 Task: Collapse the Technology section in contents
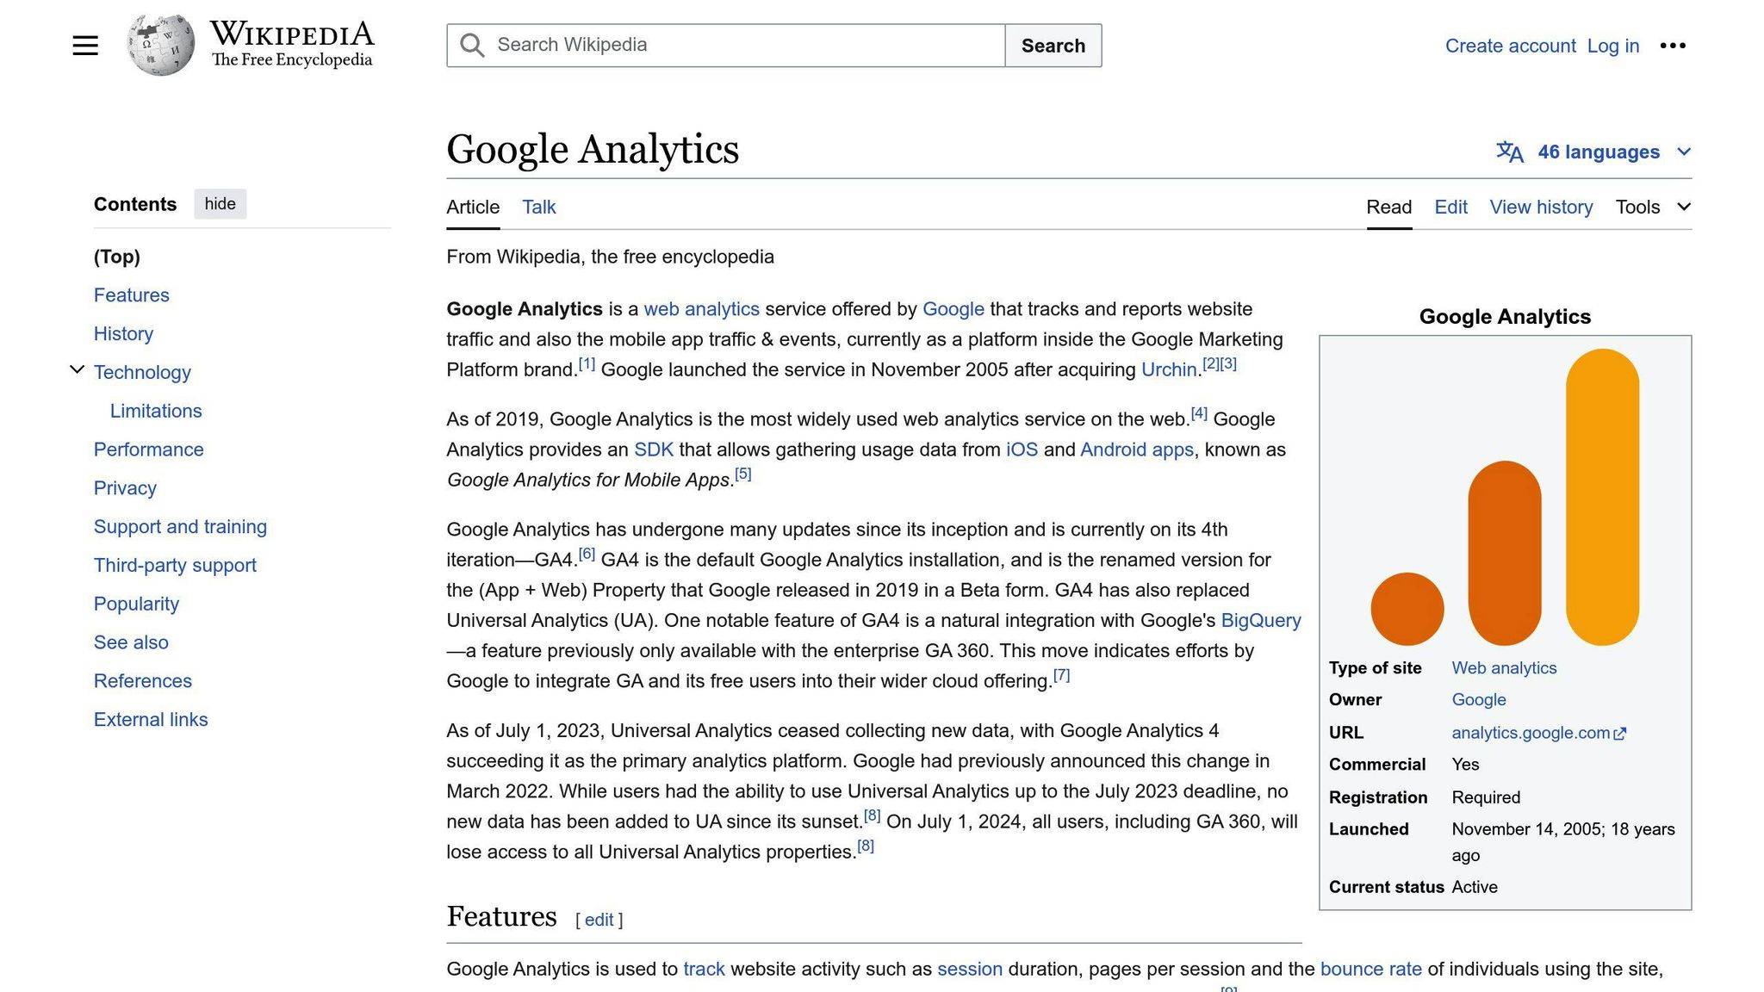pos(77,370)
